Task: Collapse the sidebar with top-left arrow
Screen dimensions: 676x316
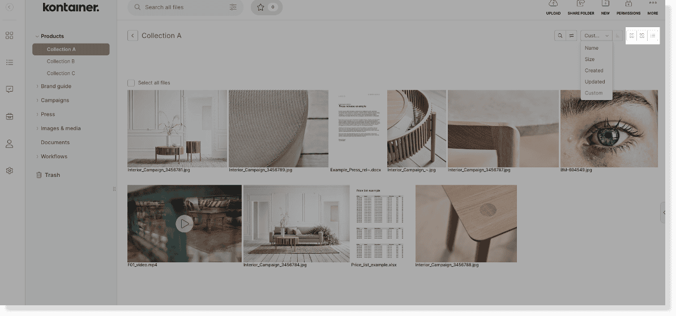Action: pyautogui.click(x=10, y=7)
